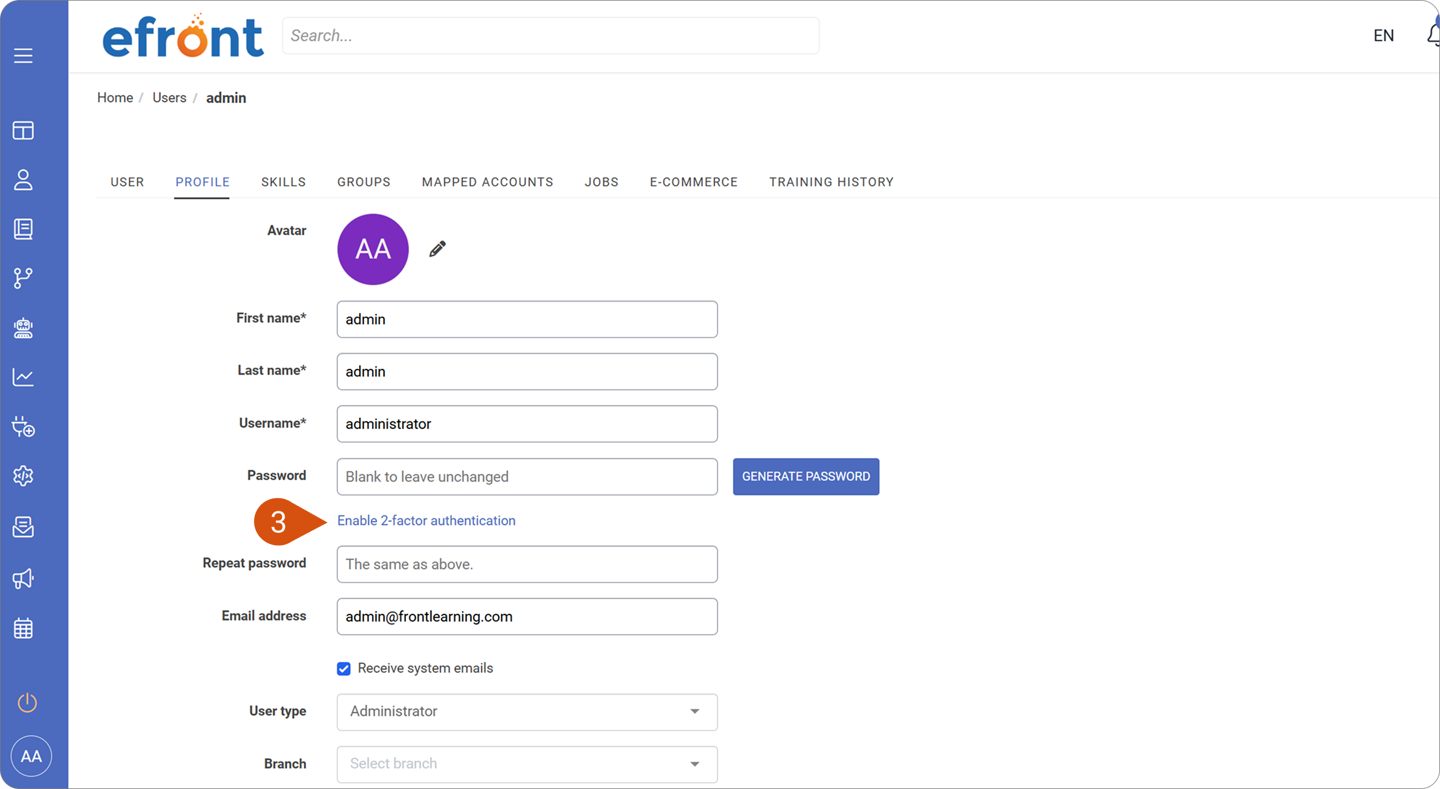1440x789 pixels.
Task: Open the E-COMMERCE tab
Action: tap(694, 182)
